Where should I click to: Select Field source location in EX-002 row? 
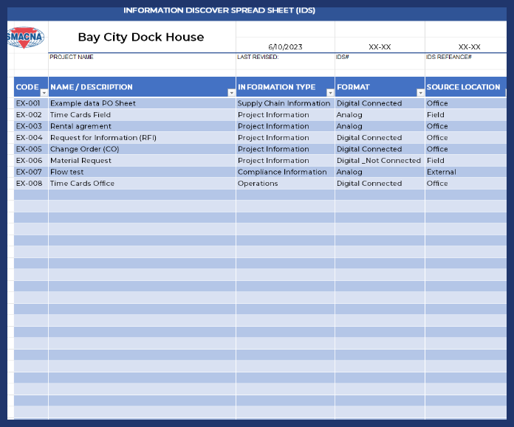click(x=466, y=115)
